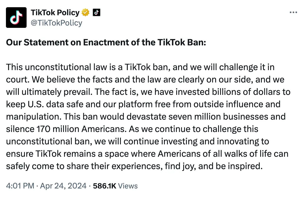This screenshot has height=198, width=301.
Task: Tap the yellow verification badge beside the name
Action: tap(85, 12)
